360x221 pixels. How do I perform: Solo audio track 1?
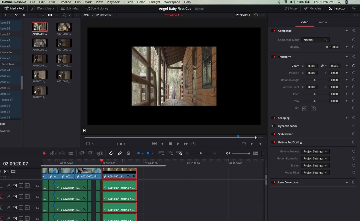[21, 186]
